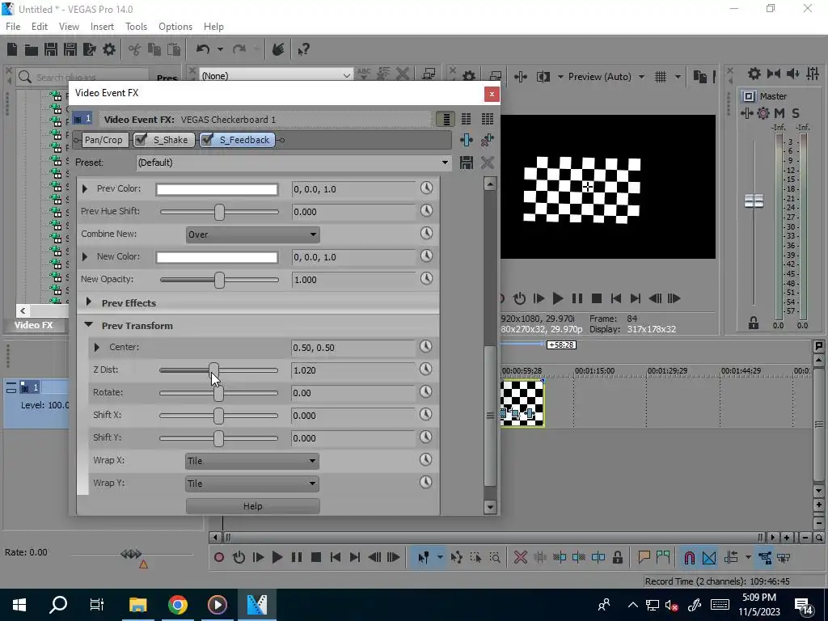The width and height of the screenshot is (828, 621).
Task: Open the Wrap X dropdown
Action: pos(252,461)
